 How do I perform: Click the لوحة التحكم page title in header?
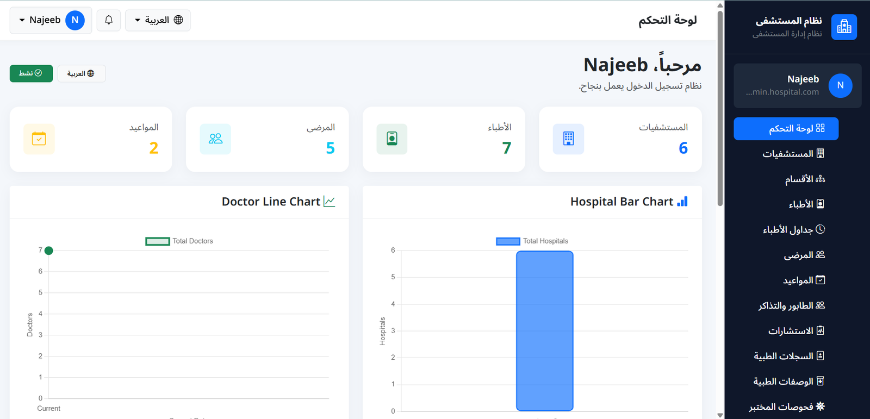pyautogui.click(x=668, y=20)
